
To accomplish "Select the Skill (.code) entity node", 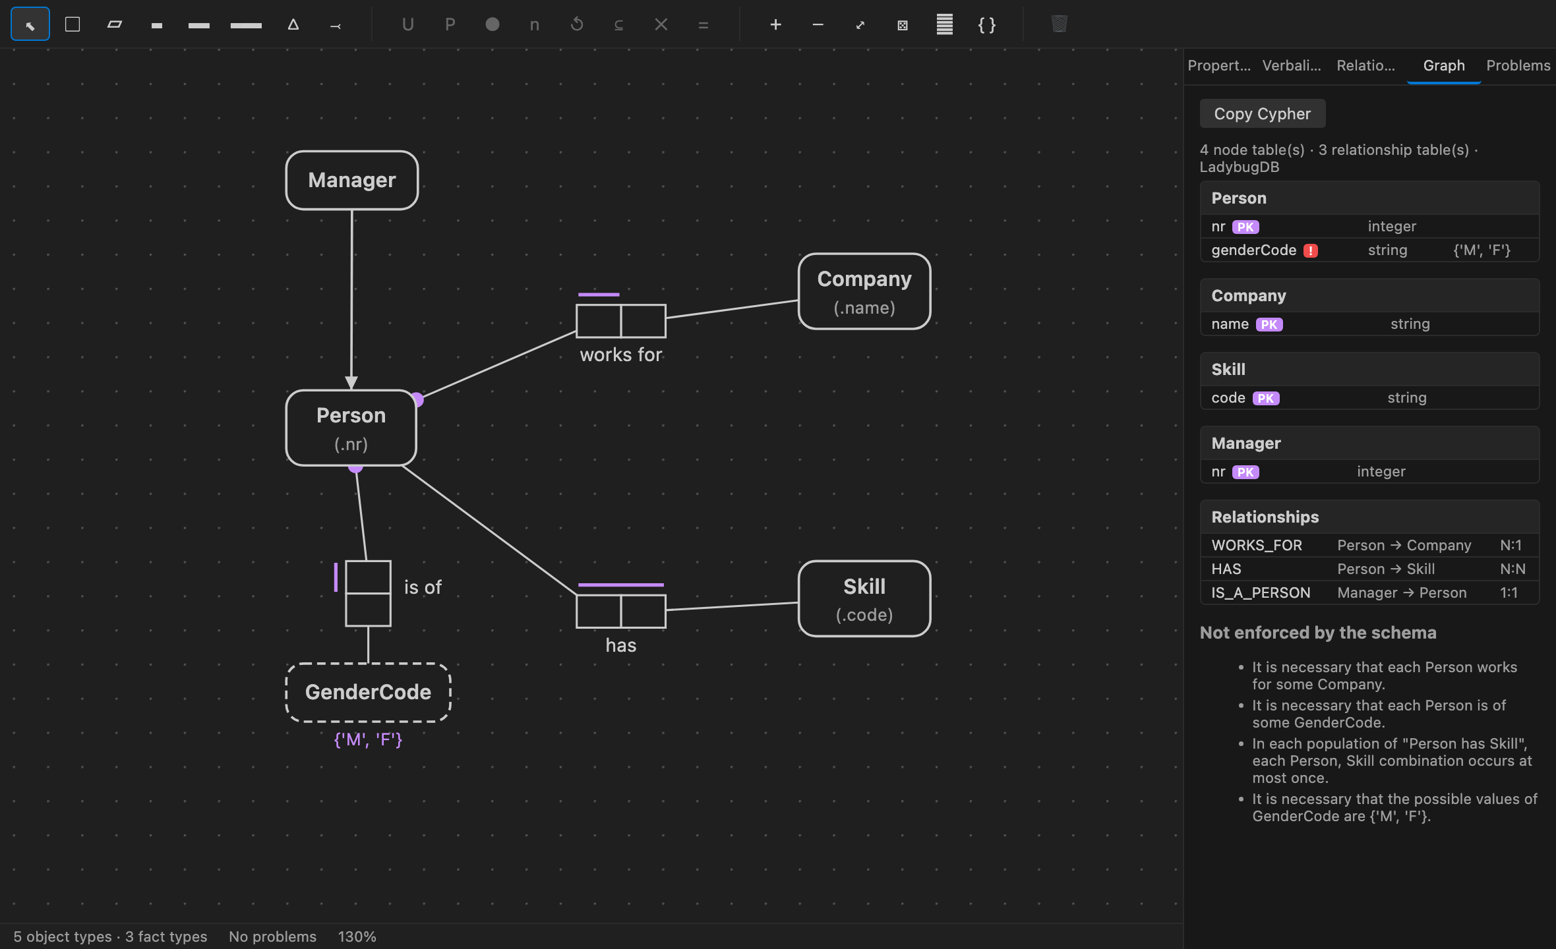I will [864, 598].
